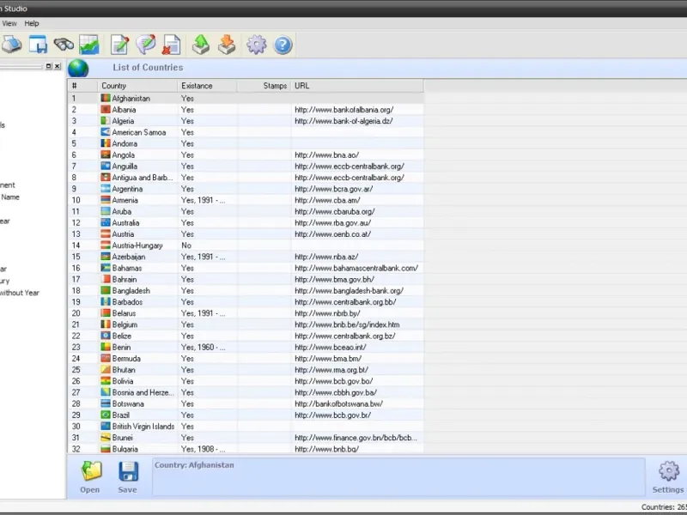Viewport: 687px width, 515px height.
Task: Click the edit comment bubble icon
Action: coord(145,45)
